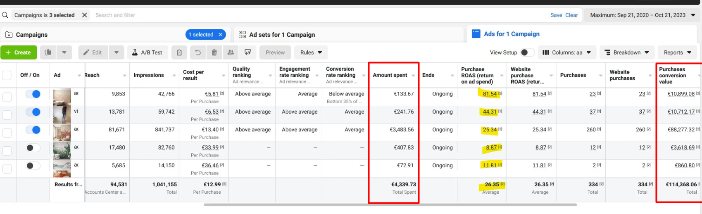702x214 pixels.
Task: Toggle the View Setup switch
Action: [527, 52]
